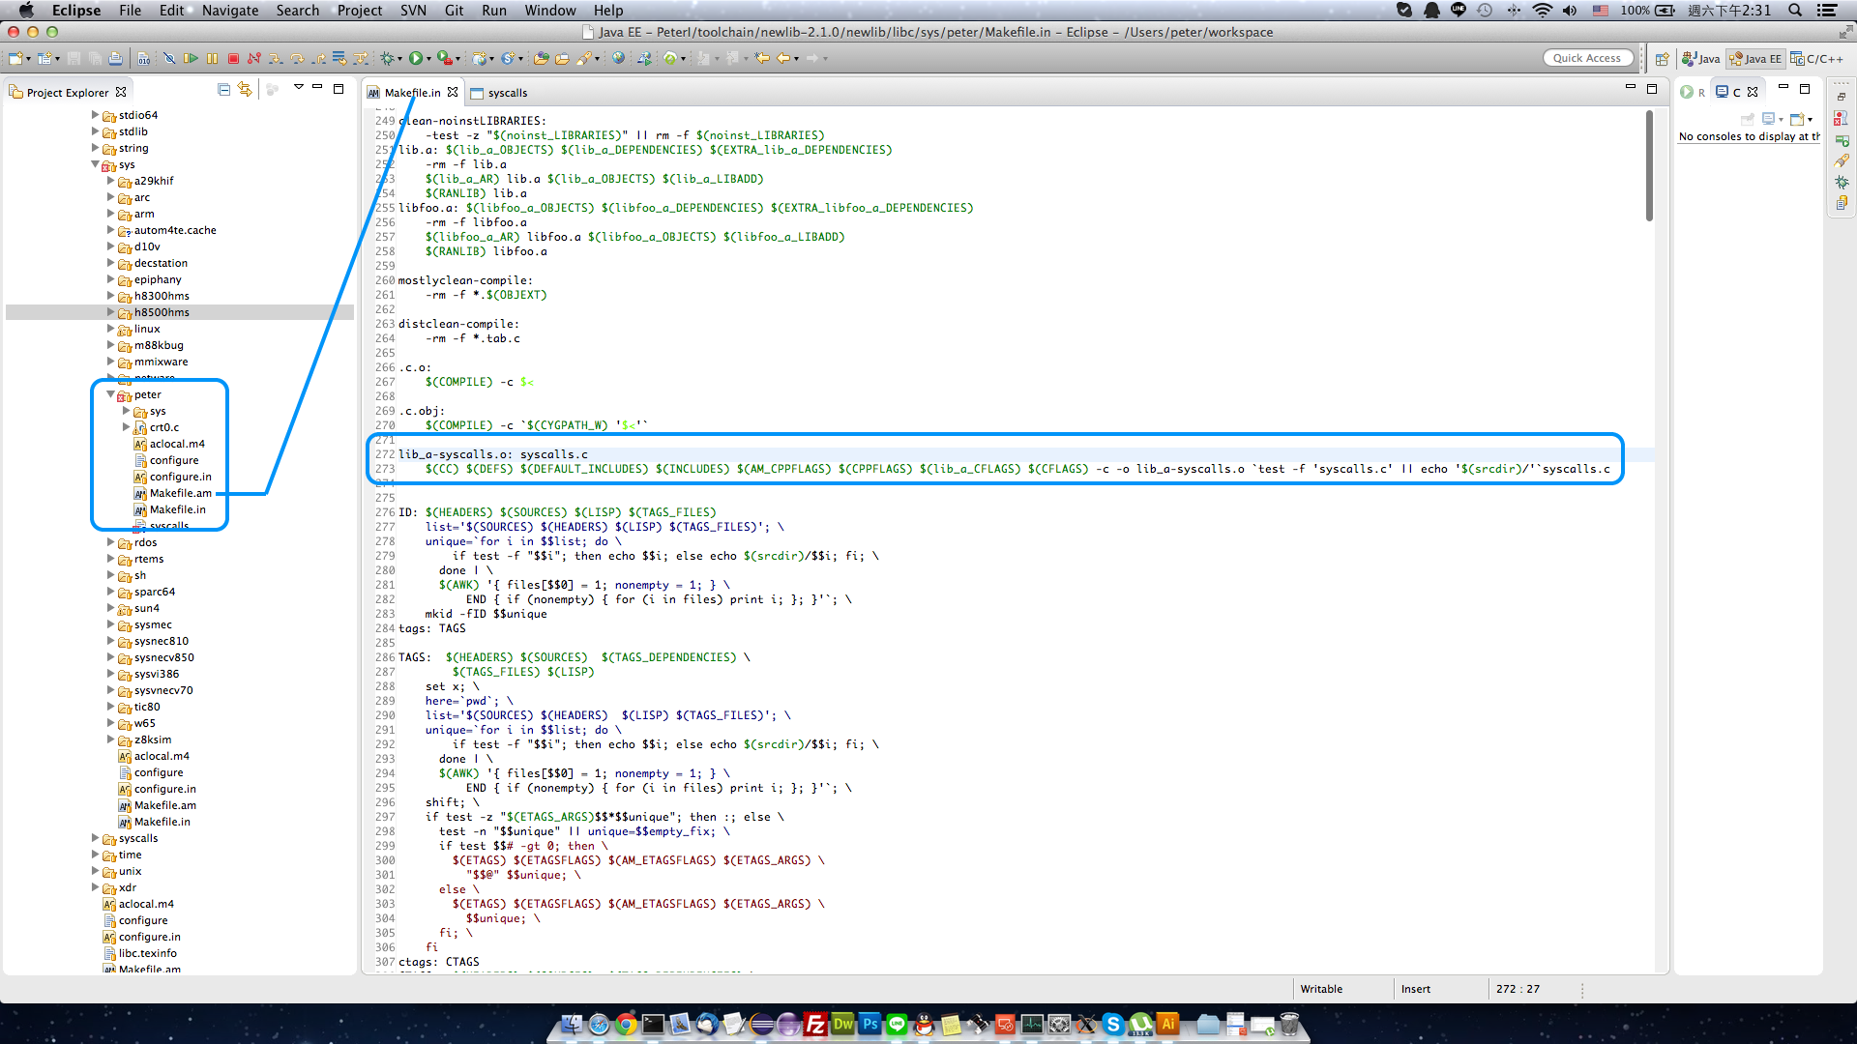Open the SVN menu
This screenshot has height=1044, width=1857.
[413, 11]
